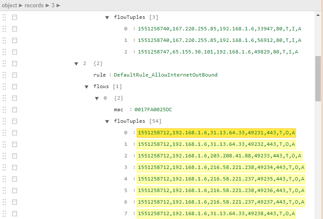This screenshot has height=219, width=323.
Task: Click the drag handle of the mac row
Action: pyautogui.click(x=4, y=109)
